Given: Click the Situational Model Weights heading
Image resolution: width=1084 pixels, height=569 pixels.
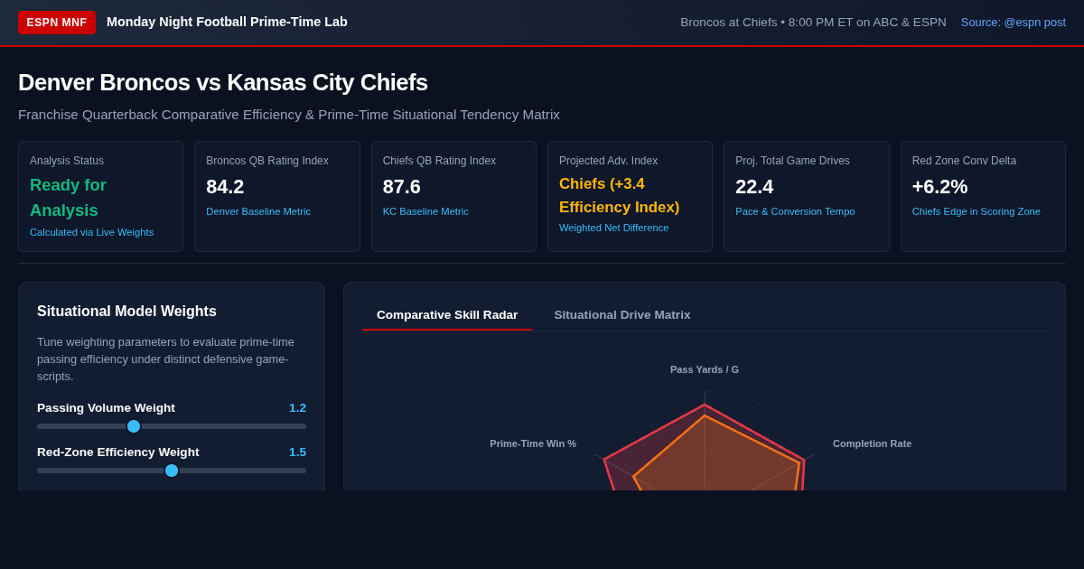Looking at the screenshot, I should 126,312.
